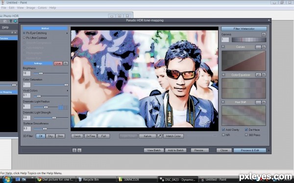
Task: Set 3D Filter to Skin
Action: coord(60,136)
